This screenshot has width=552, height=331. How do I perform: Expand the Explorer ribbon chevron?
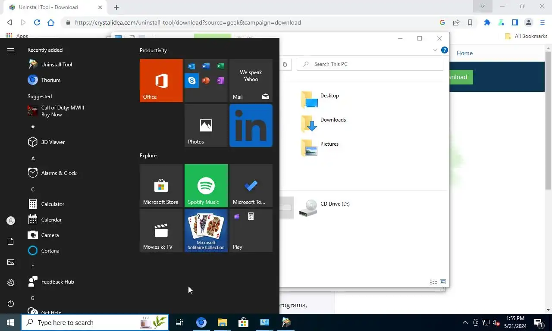[x=435, y=50]
